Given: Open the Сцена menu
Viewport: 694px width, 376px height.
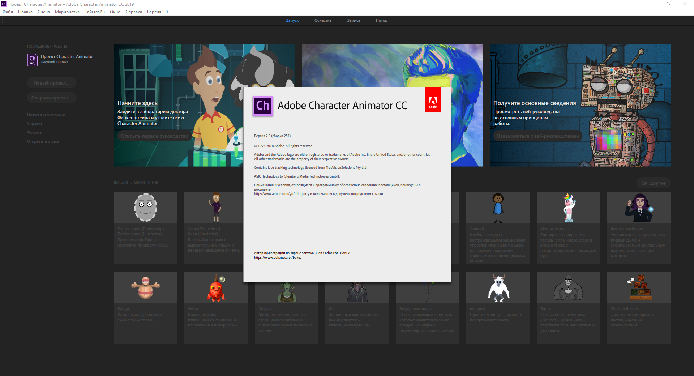Looking at the screenshot, I should 44,12.
